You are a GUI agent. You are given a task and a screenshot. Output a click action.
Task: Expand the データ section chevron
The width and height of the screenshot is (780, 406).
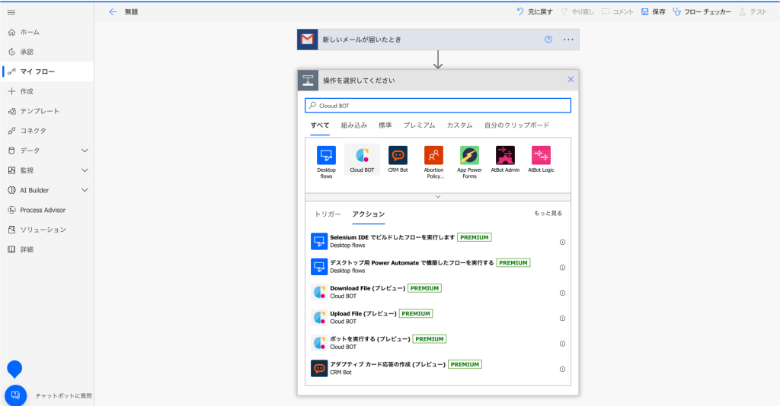click(85, 151)
